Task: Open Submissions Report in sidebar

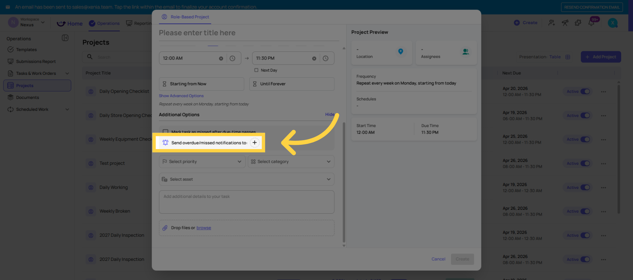Action: click(x=36, y=62)
